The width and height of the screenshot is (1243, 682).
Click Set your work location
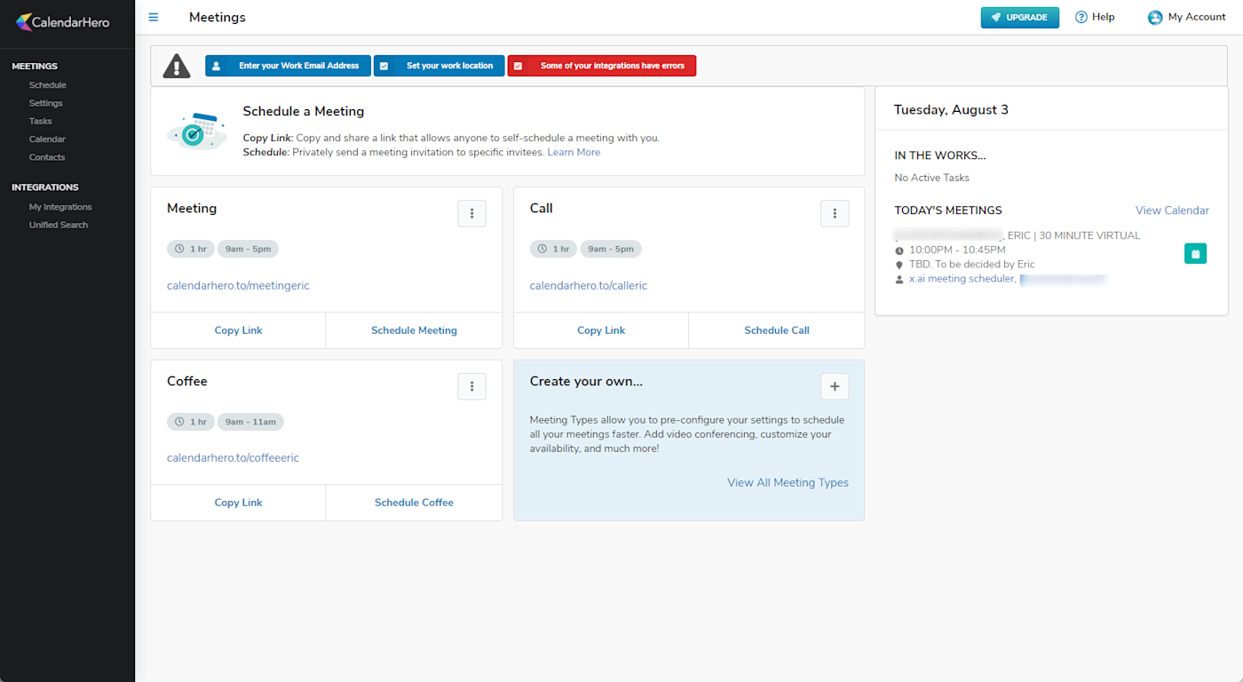click(x=439, y=66)
